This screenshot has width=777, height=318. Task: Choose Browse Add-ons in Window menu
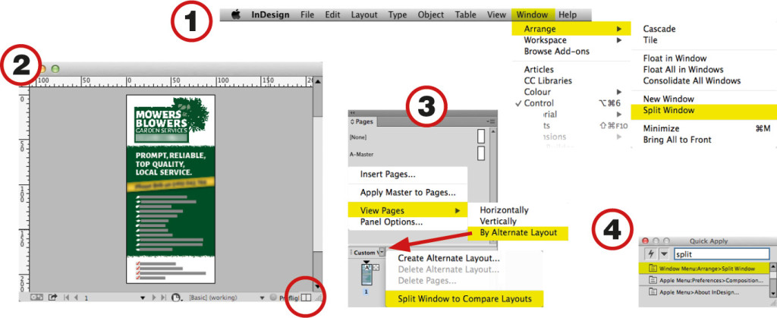coord(556,52)
